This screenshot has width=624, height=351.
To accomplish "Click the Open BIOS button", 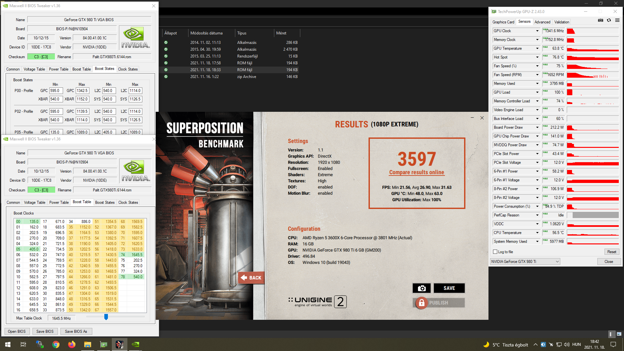I will click(17, 331).
